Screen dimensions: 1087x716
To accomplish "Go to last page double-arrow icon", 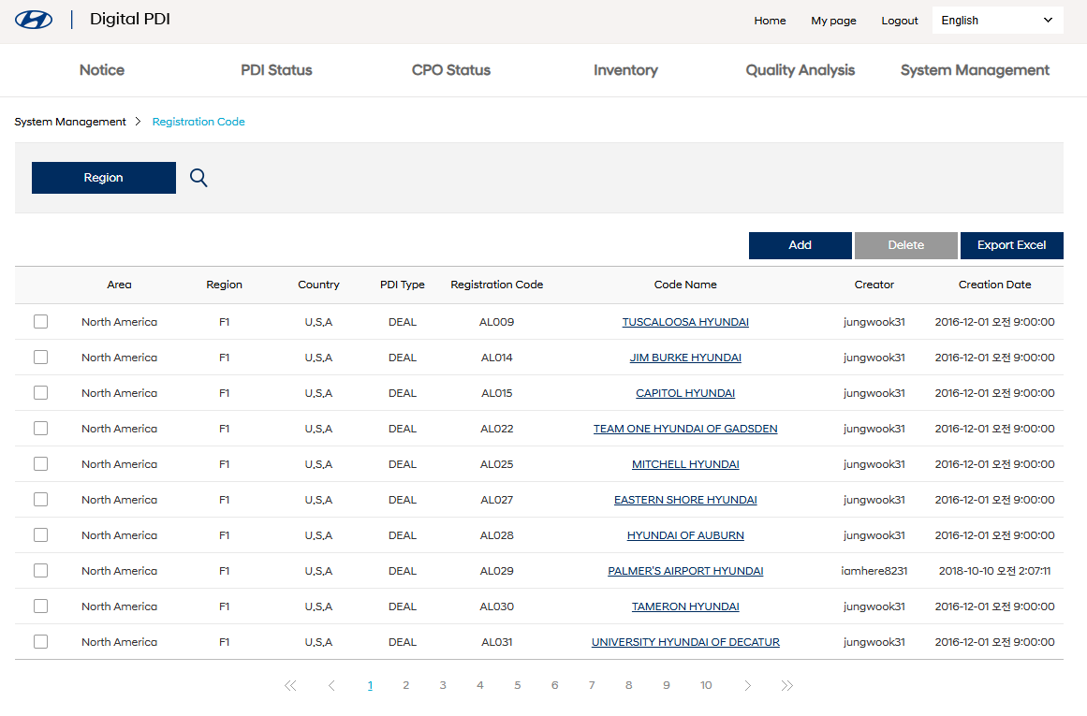I will pos(786,685).
